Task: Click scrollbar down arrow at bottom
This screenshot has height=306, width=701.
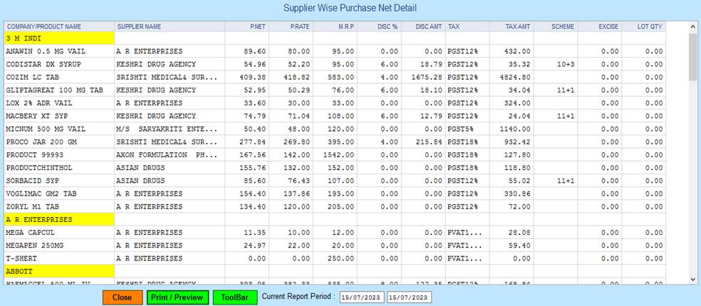Action: point(693,279)
